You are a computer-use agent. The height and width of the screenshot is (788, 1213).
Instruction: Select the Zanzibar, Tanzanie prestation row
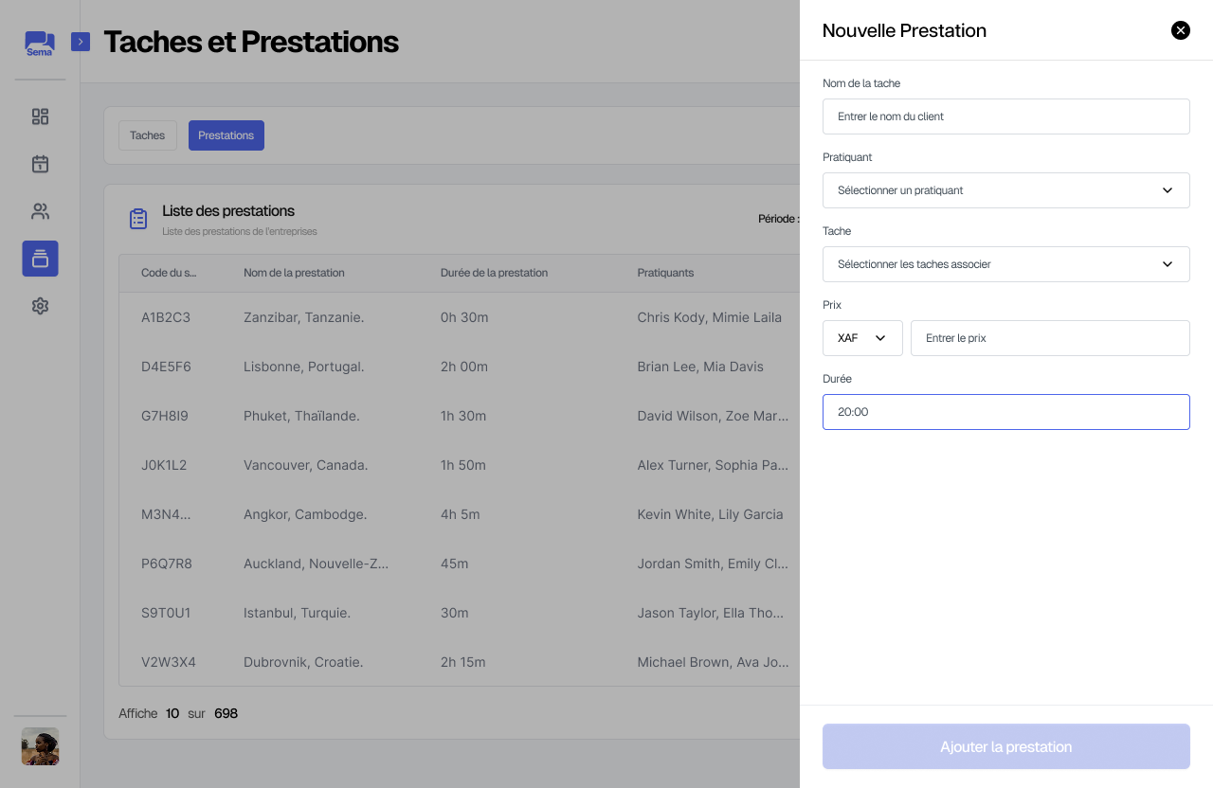pyautogui.click(x=303, y=317)
